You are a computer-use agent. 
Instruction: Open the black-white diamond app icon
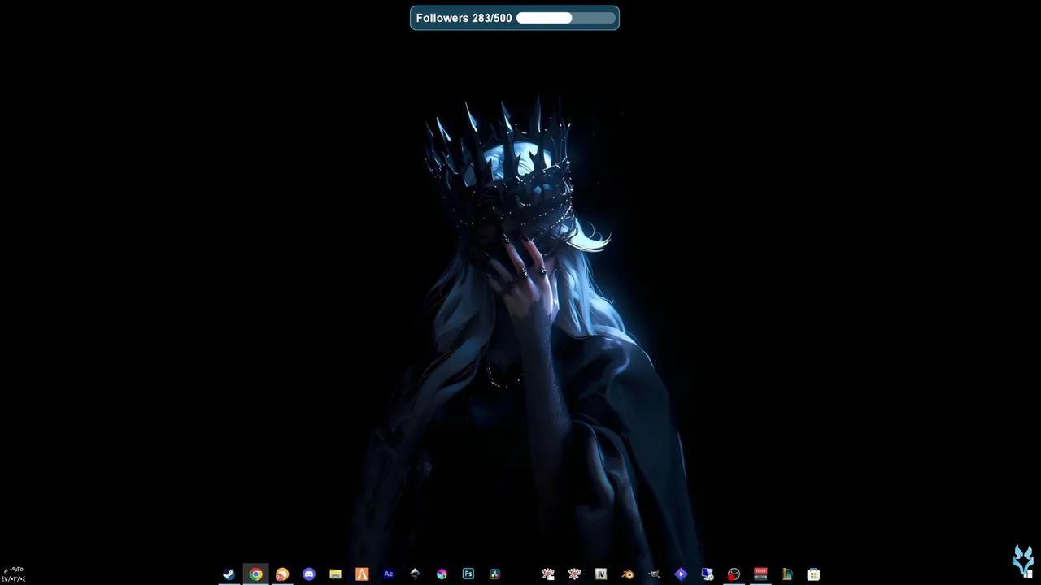tap(415, 574)
